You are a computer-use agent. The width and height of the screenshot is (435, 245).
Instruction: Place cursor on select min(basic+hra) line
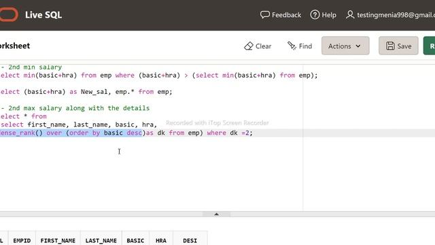pos(158,76)
